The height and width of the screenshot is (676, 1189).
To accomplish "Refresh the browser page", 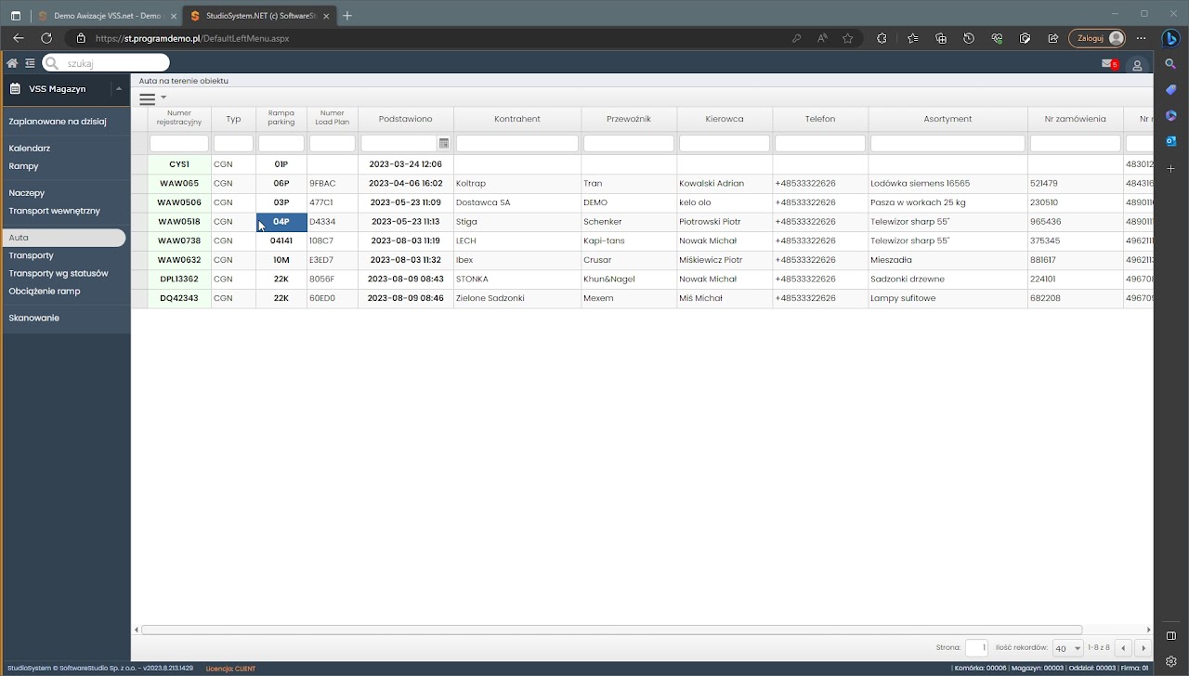I will [46, 38].
